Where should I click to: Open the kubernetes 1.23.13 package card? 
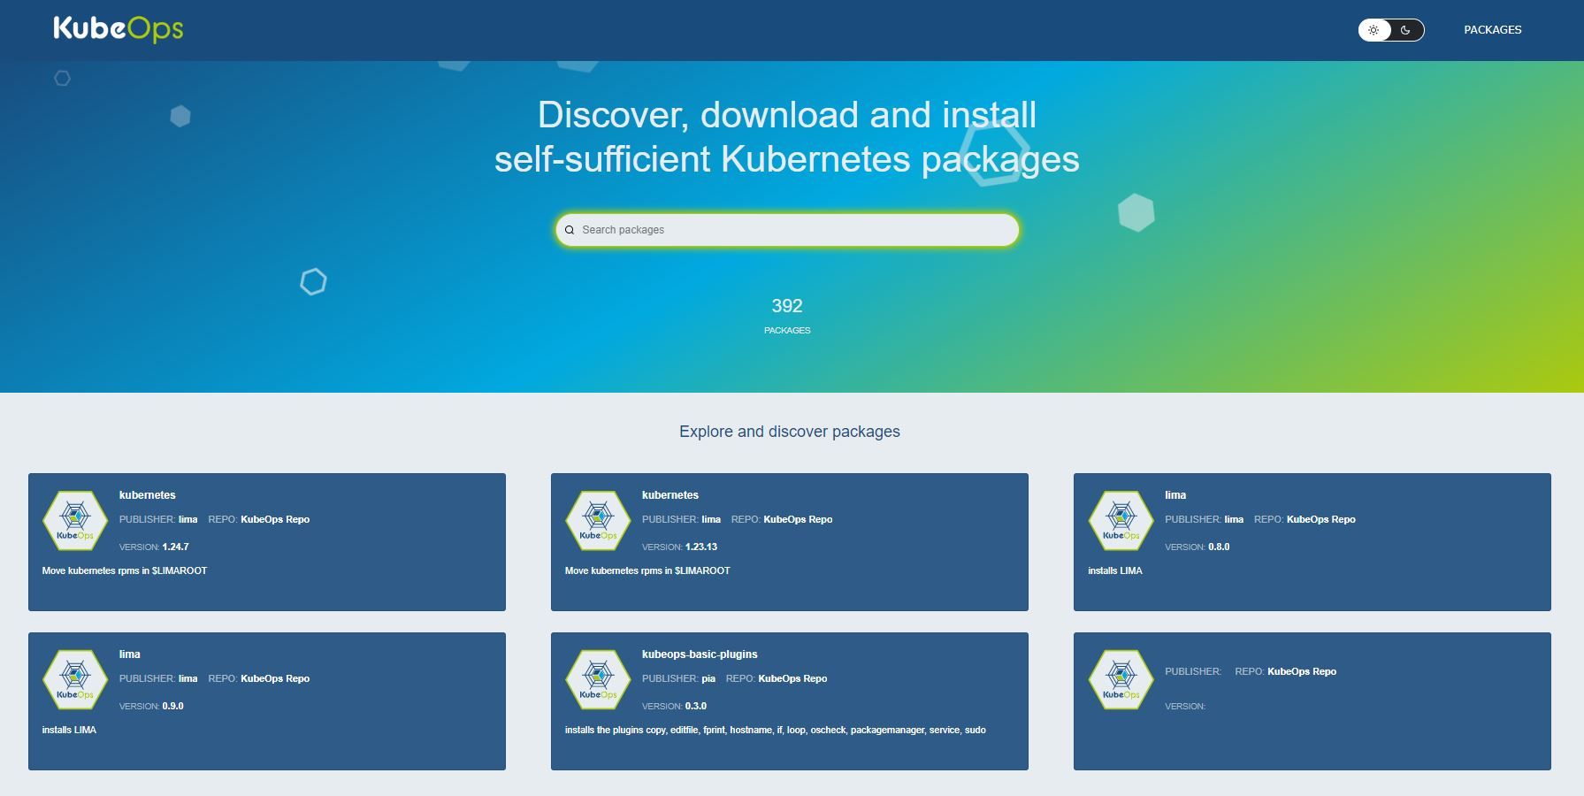pyautogui.click(x=790, y=542)
